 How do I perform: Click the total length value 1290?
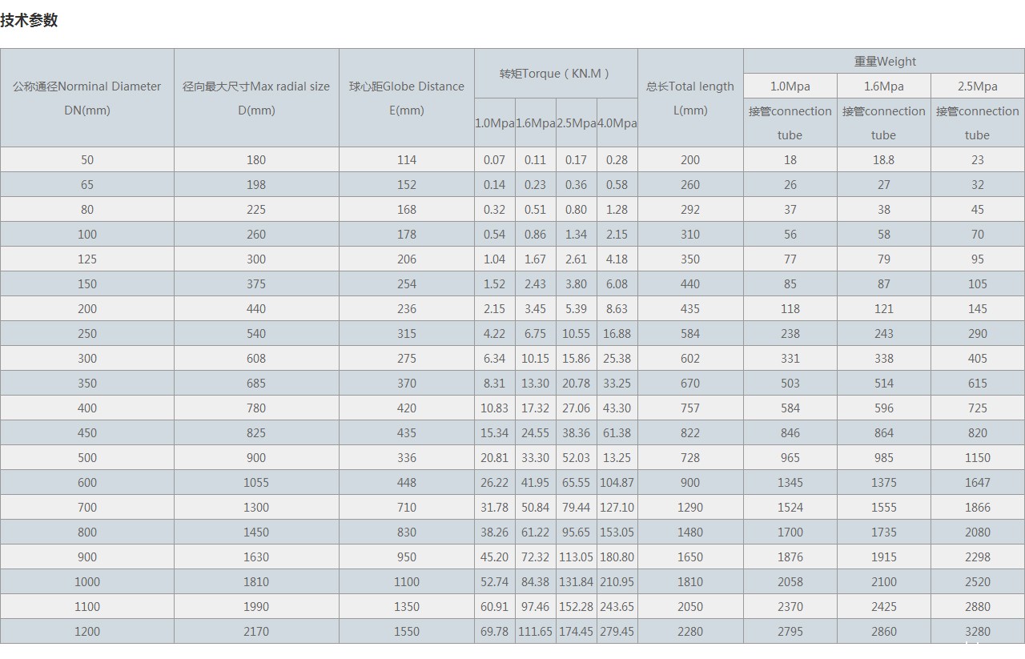(689, 507)
